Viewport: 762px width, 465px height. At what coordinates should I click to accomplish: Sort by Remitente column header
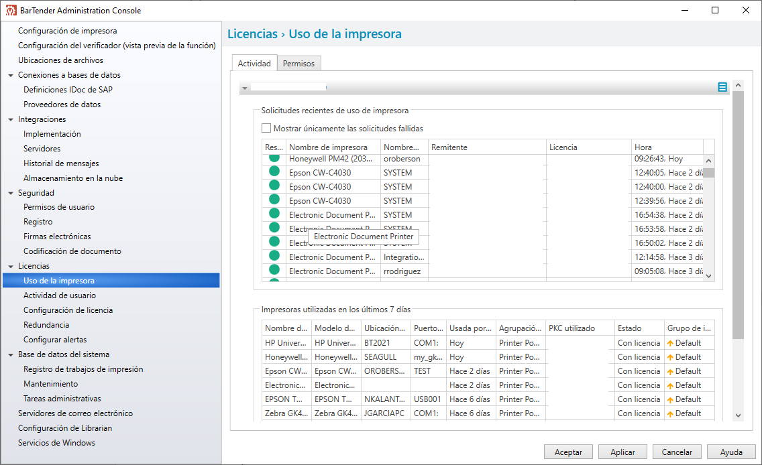pos(487,147)
